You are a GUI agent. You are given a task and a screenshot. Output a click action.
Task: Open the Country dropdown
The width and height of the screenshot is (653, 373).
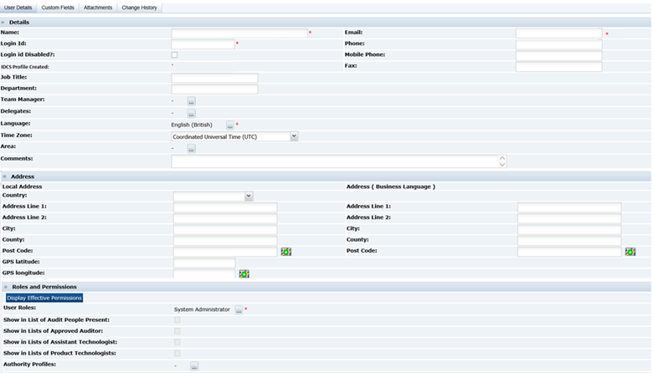pyautogui.click(x=249, y=196)
